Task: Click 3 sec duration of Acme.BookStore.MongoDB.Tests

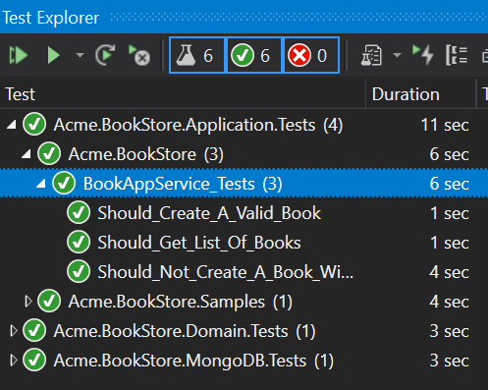Action: coord(449,361)
